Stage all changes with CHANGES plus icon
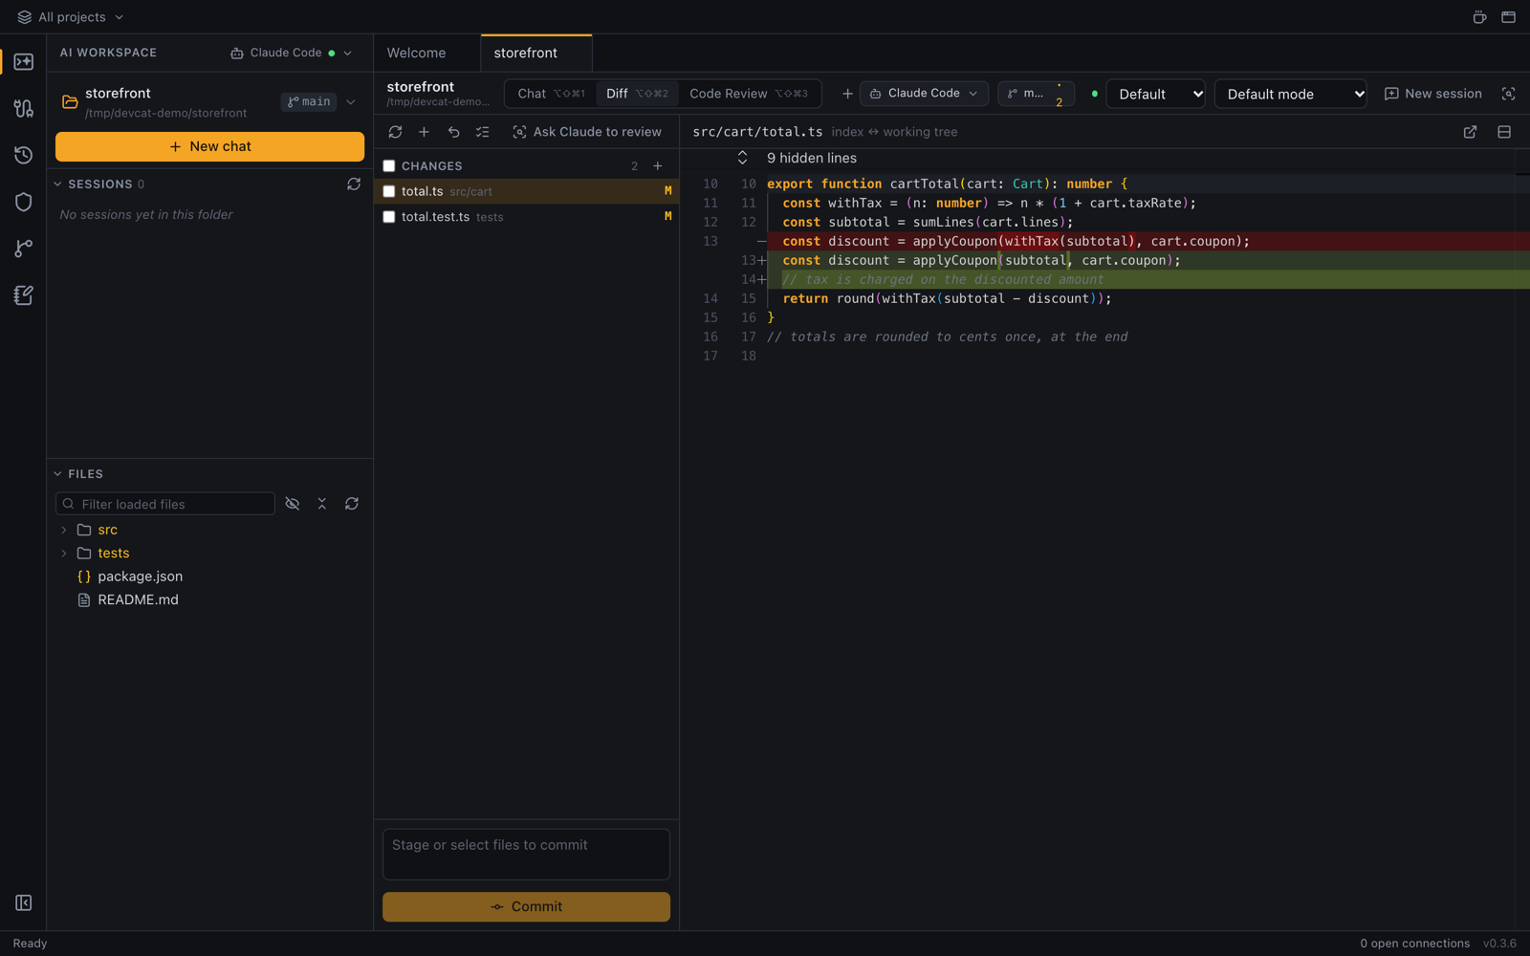Screen dimensions: 1530x956 pos(658,166)
